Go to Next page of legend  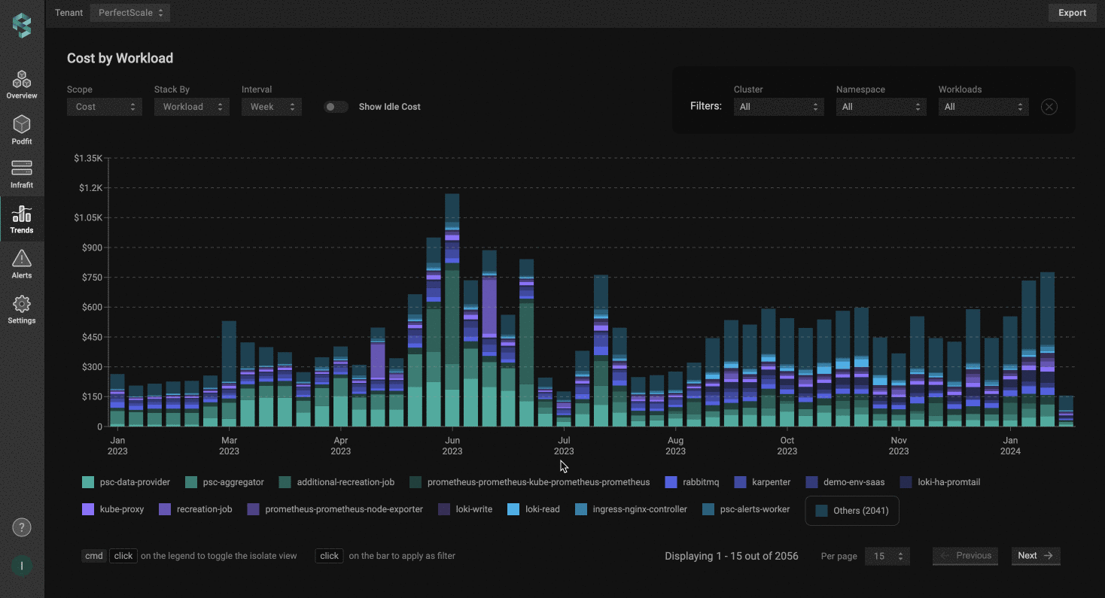coord(1035,556)
